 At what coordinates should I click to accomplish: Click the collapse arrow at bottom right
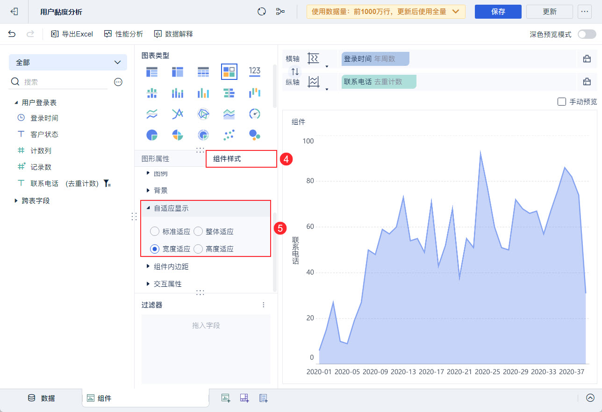click(x=590, y=398)
